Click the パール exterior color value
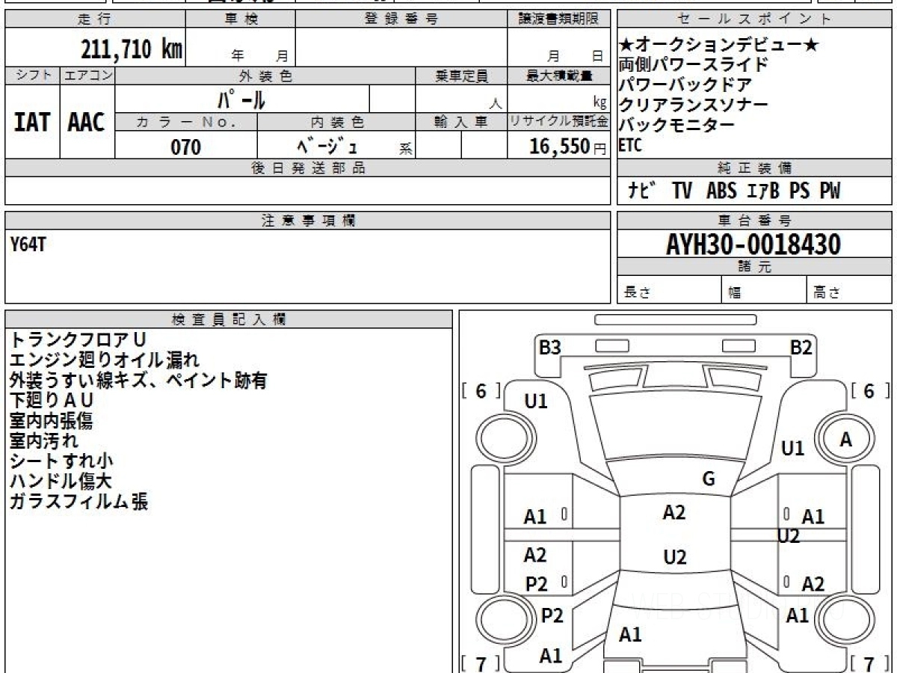Screen dimensions: 897x673 coord(241,99)
